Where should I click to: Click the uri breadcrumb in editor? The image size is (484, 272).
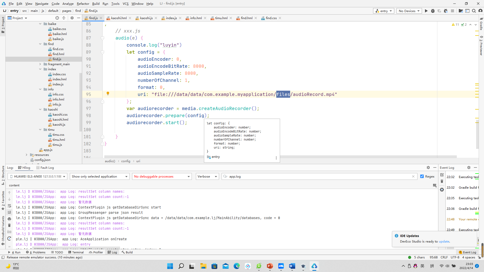coord(138,161)
